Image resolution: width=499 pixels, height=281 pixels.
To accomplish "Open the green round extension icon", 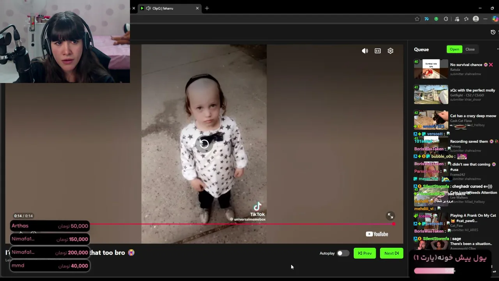I will coord(436,19).
